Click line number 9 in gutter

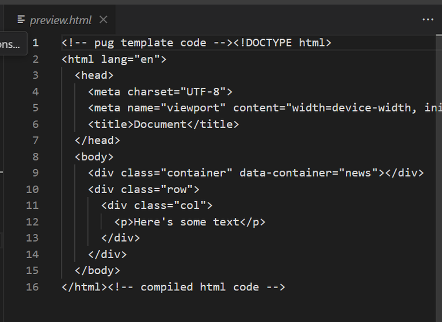(36, 172)
